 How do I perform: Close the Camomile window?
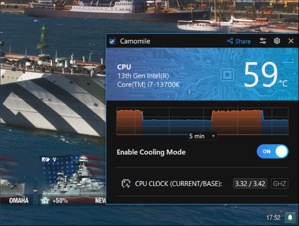pyautogui.click(x=291, y=41)
